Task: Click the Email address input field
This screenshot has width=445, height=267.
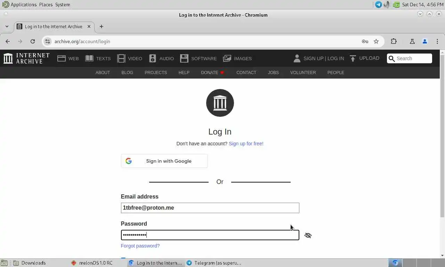Action: pyautogui.click(x=210, y=208)
